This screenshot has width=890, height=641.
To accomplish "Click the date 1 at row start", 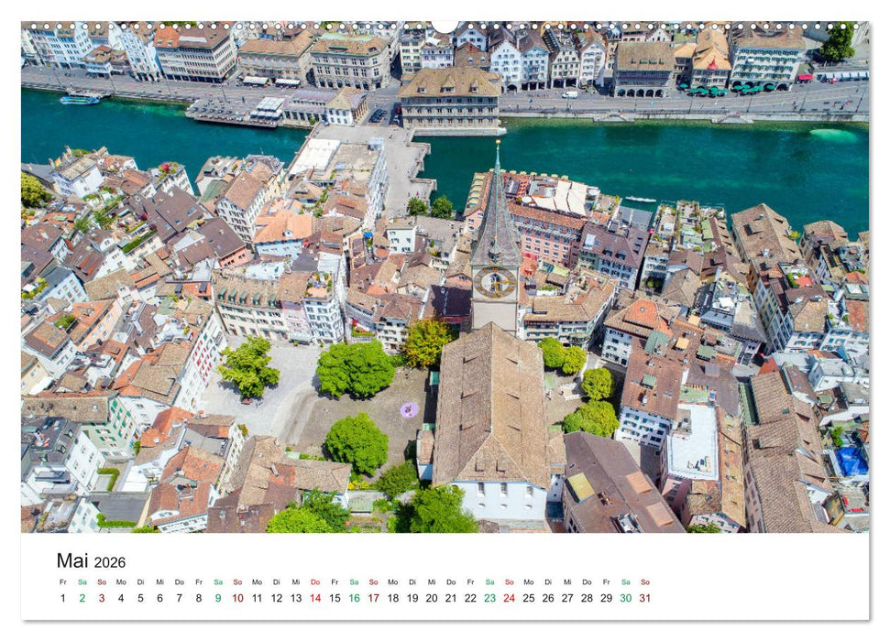I will click(62, 596).
